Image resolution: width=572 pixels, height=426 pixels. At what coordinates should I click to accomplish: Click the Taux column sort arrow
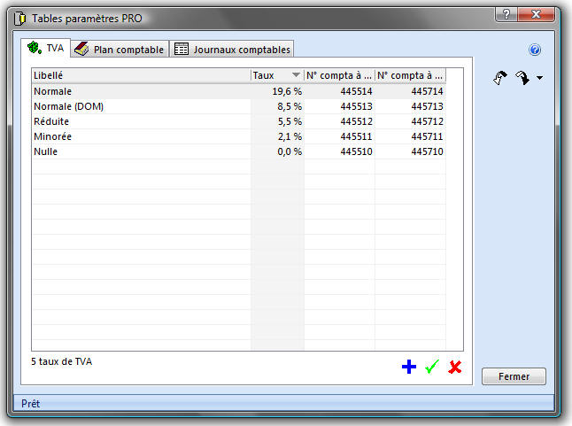click(x=296, y=76)
